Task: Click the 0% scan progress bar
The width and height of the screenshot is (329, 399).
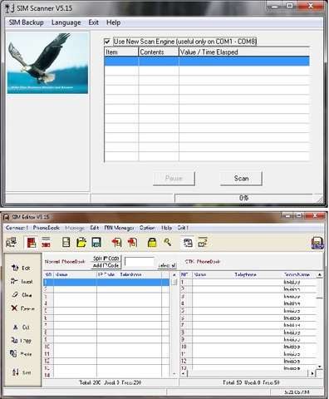Action: [x=243, y=198]
